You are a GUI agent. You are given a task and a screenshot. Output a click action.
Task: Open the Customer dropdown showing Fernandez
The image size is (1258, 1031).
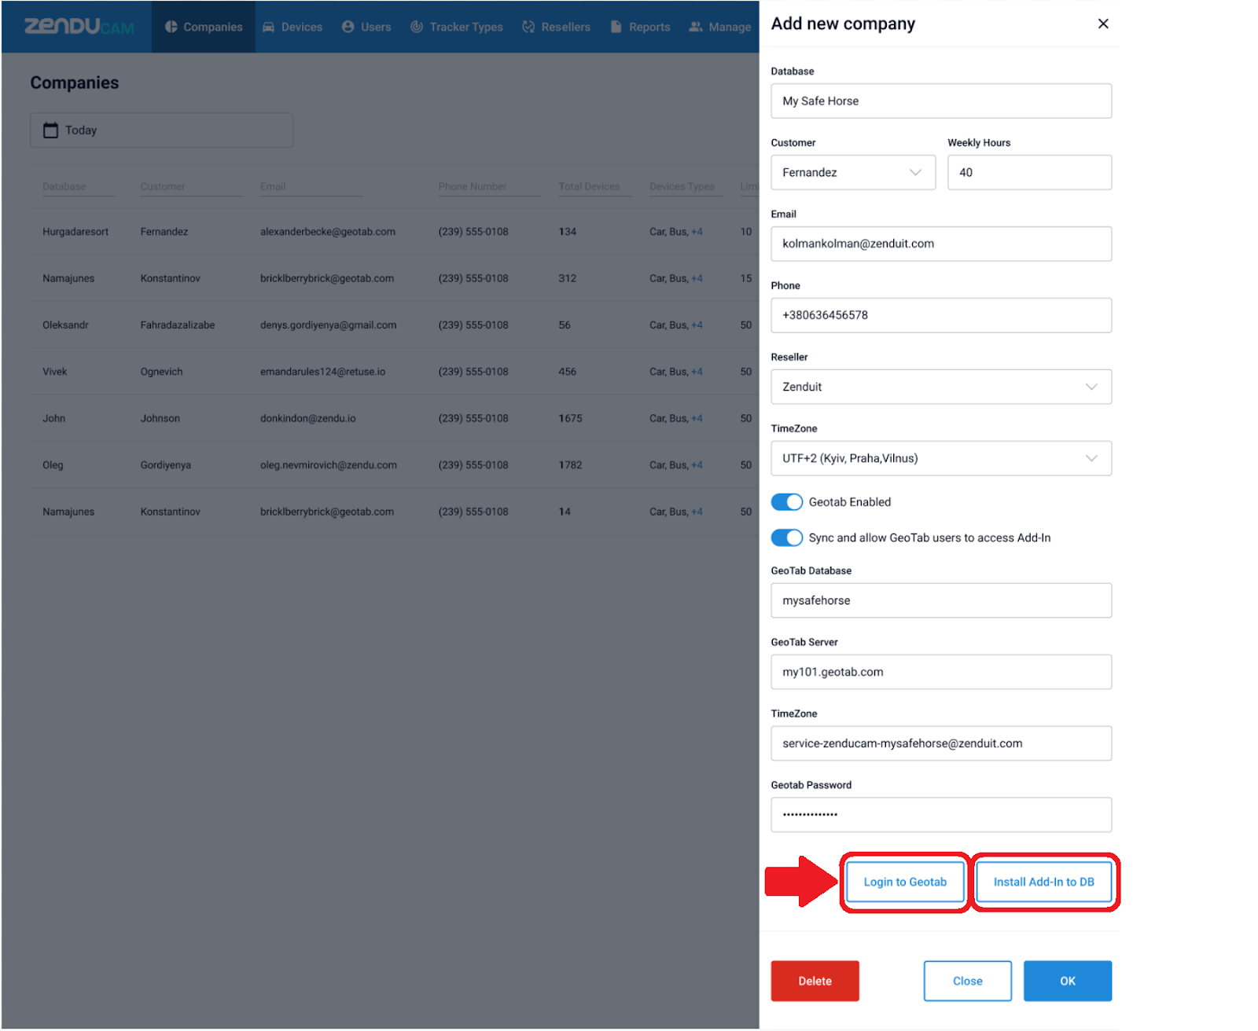click(x=853, y=172)
